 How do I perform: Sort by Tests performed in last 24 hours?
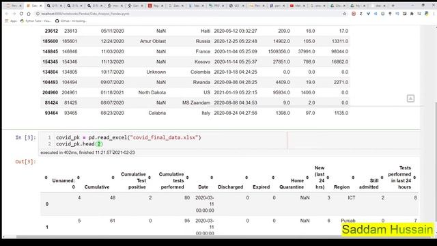414,178
